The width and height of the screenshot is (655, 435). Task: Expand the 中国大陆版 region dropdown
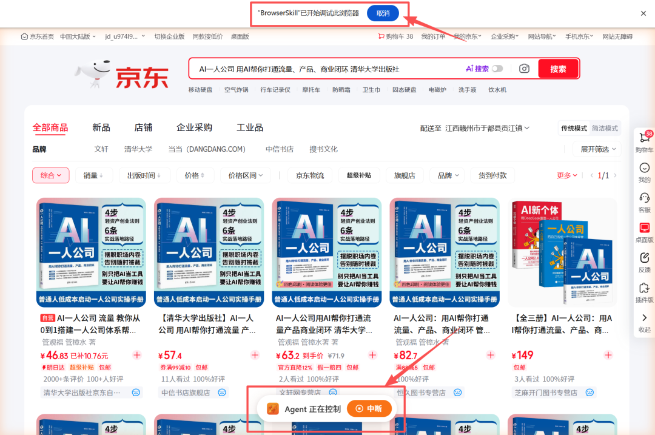click(78, 36)
